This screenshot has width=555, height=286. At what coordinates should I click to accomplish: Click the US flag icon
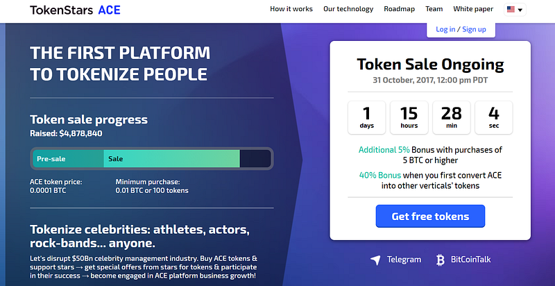pos(511,10)
